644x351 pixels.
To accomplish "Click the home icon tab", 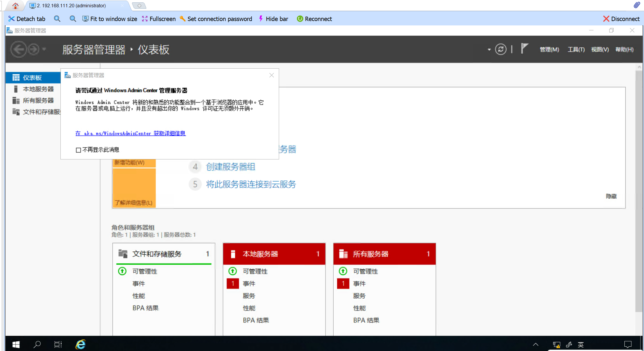I will [x=15, y=6].
